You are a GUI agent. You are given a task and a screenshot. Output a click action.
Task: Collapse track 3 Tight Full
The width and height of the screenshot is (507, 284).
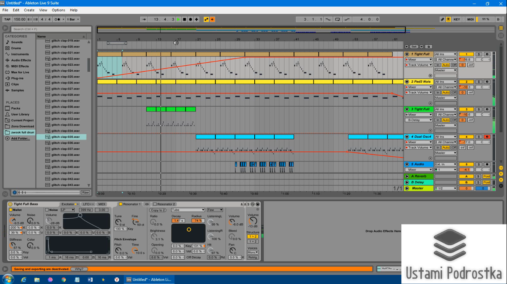(x=407, y=109)
